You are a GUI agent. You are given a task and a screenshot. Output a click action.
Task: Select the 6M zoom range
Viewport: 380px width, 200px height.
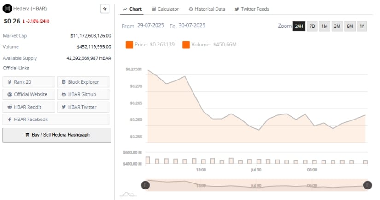click(x=350, y=26)
